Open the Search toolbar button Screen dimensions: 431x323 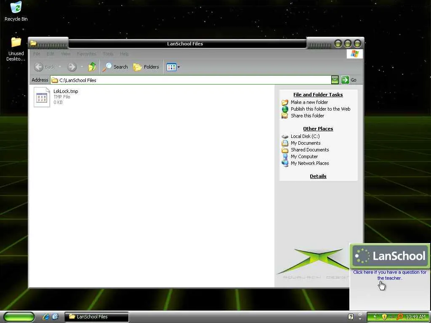click(x=115, y=67)
